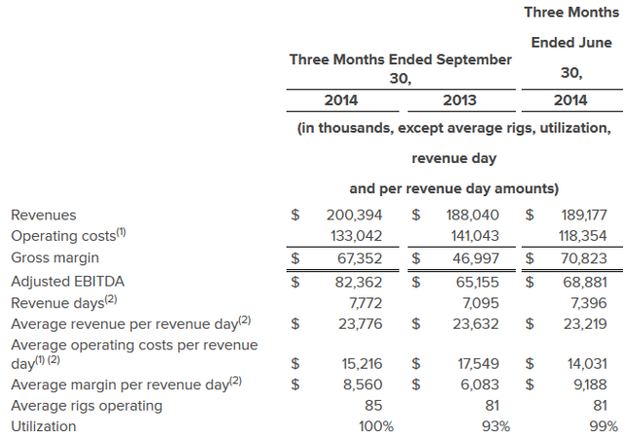Select the 'Gross margin' row label
624x436 pixels.
[x=55, y=258]
